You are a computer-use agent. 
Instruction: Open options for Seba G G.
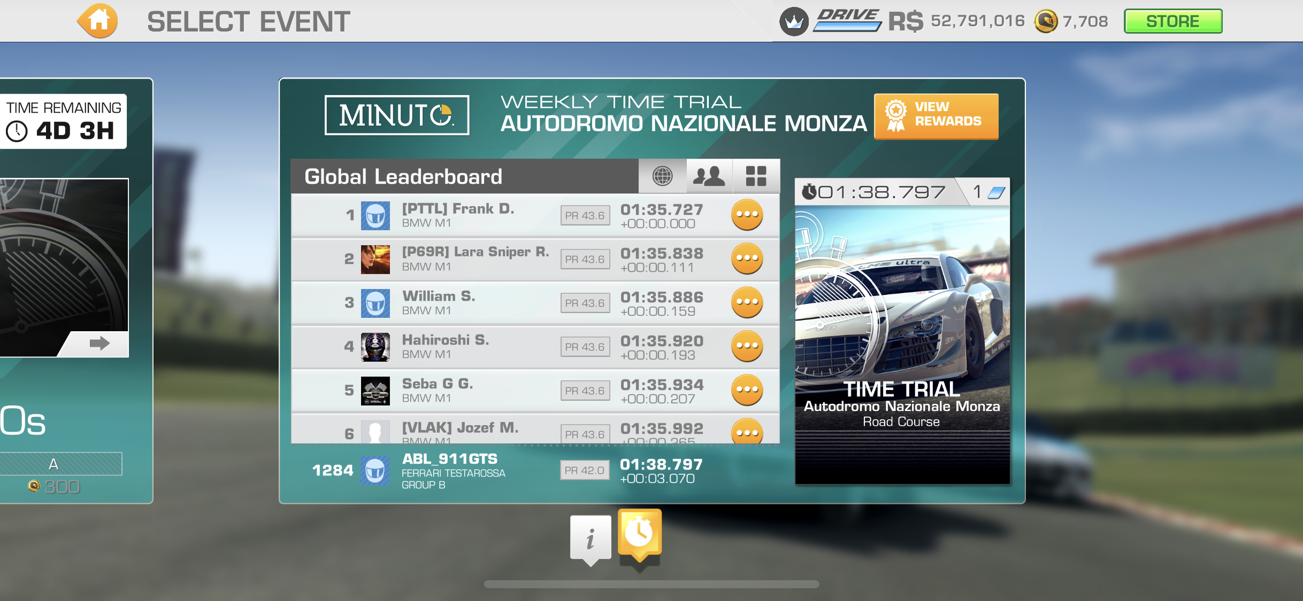pos(747,390)
